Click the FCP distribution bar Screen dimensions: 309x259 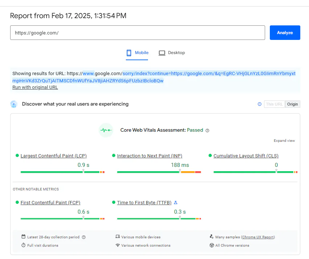(x=62, y=219)
